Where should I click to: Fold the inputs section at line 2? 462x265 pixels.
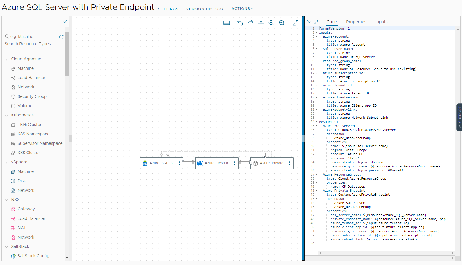(x=316, y=33)
